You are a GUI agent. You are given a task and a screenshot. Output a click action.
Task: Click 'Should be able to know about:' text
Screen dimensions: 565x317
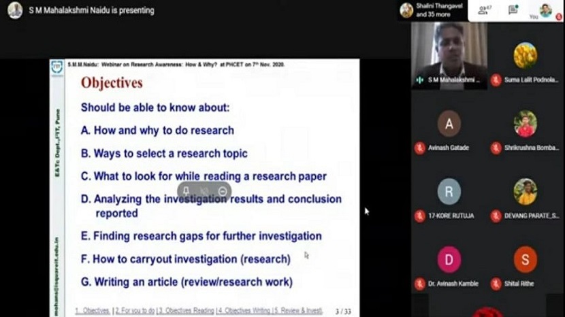coord(155,107)
